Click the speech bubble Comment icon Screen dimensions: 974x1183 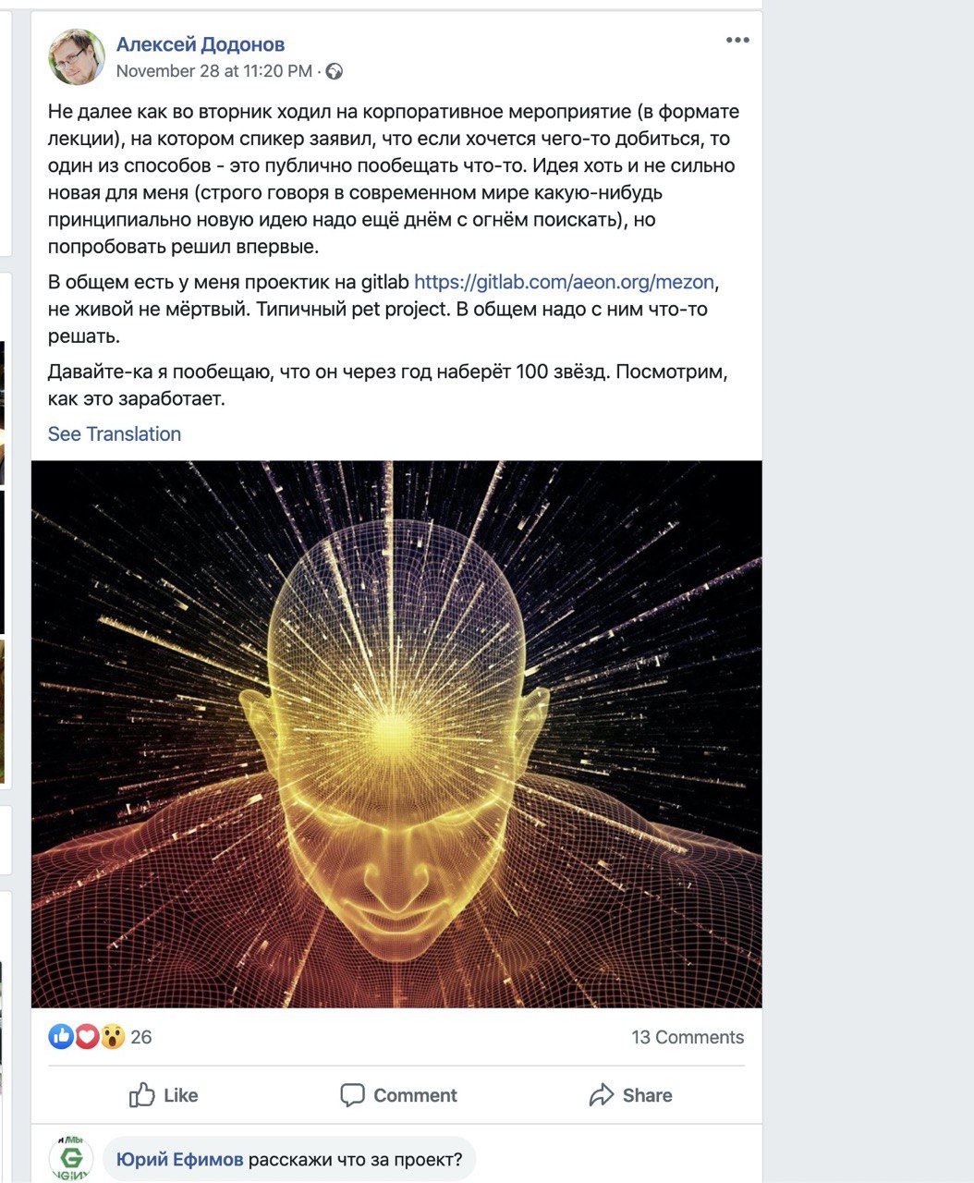tap(352, 1095)
